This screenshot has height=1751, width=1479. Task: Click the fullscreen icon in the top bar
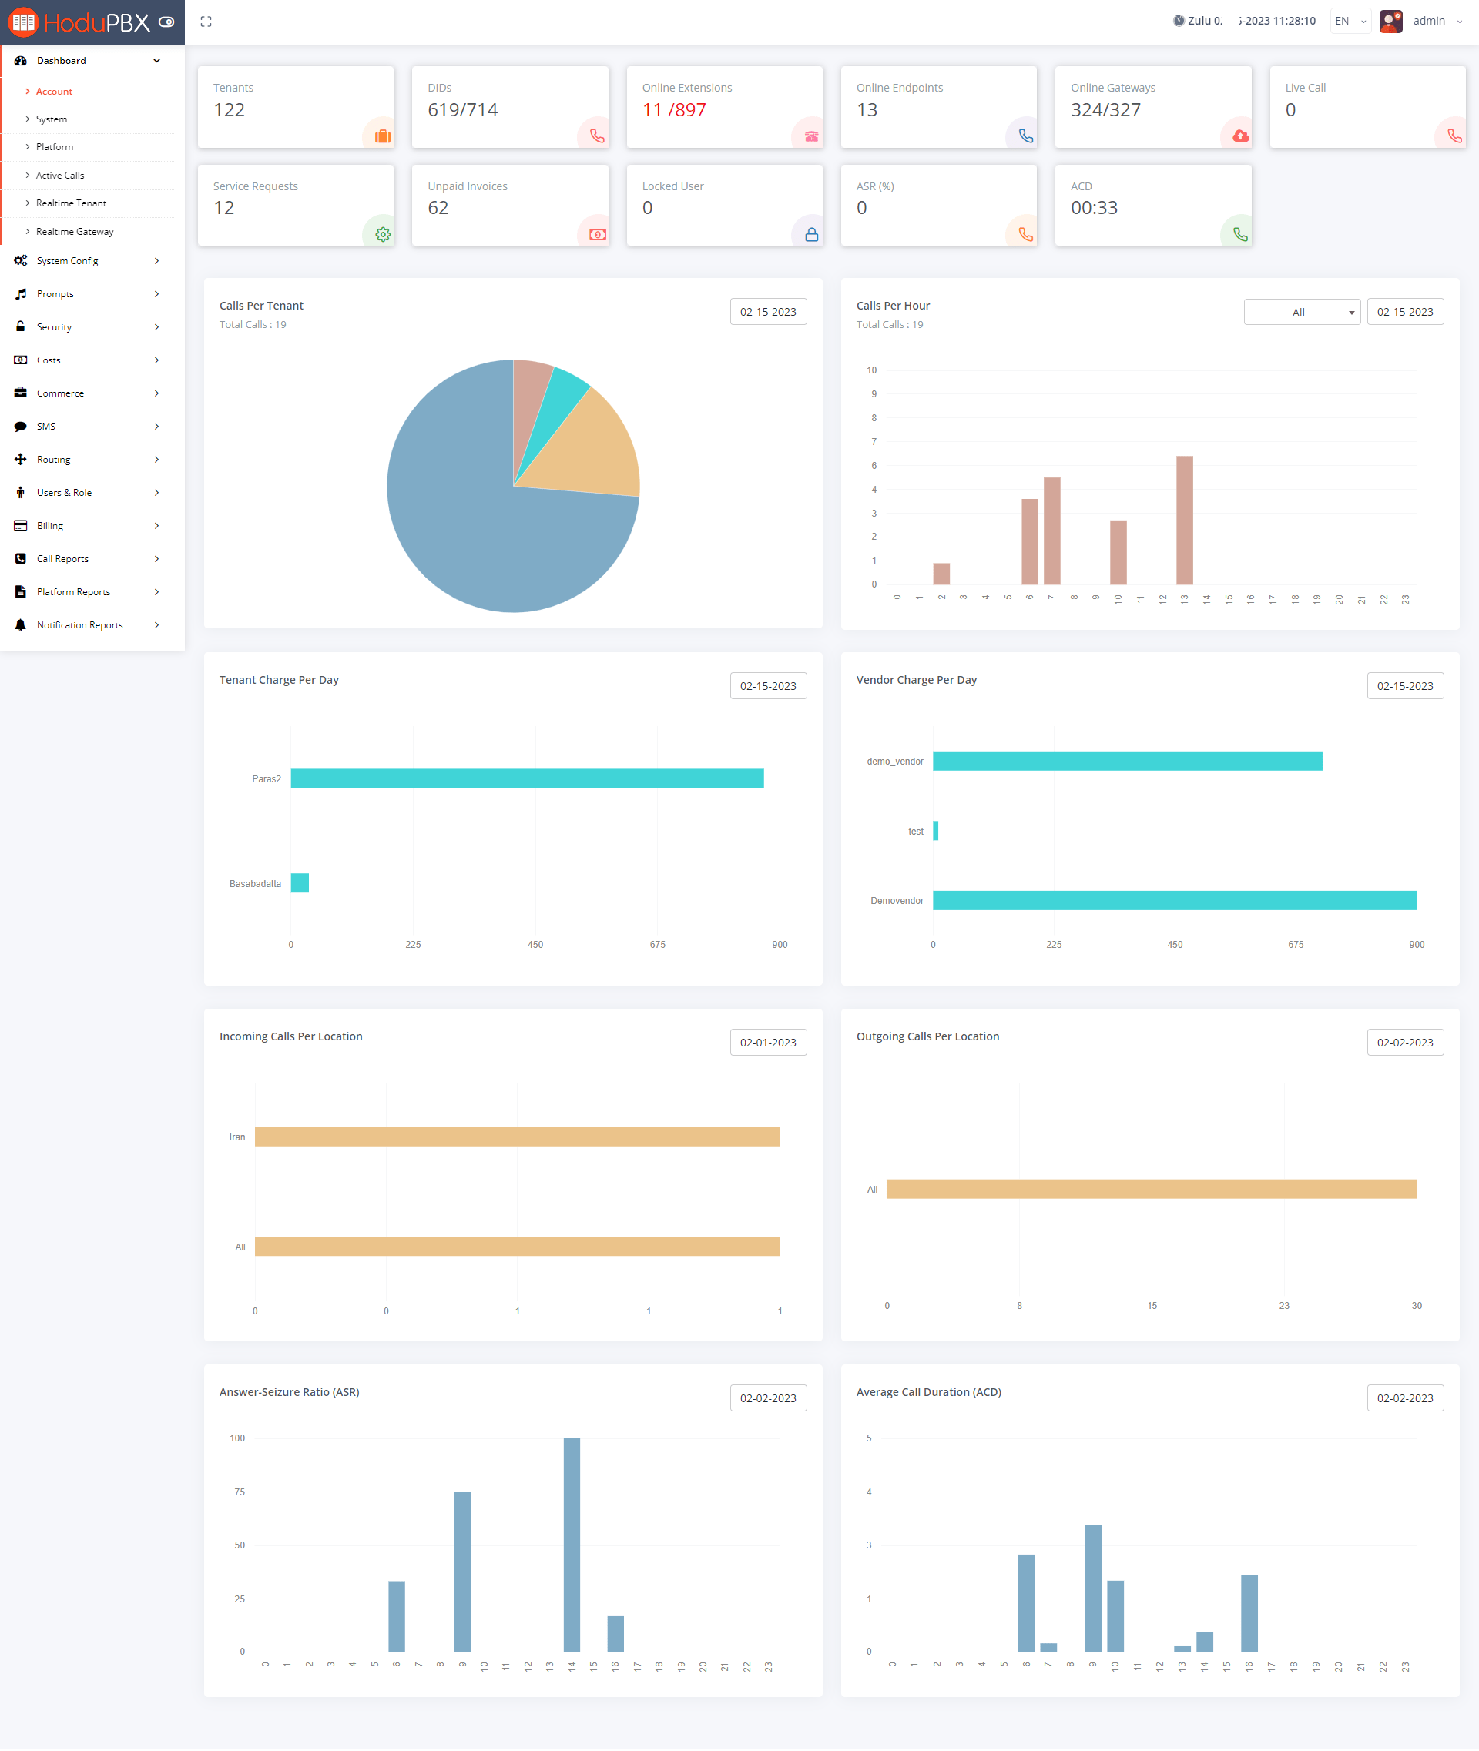click(206, 21)
